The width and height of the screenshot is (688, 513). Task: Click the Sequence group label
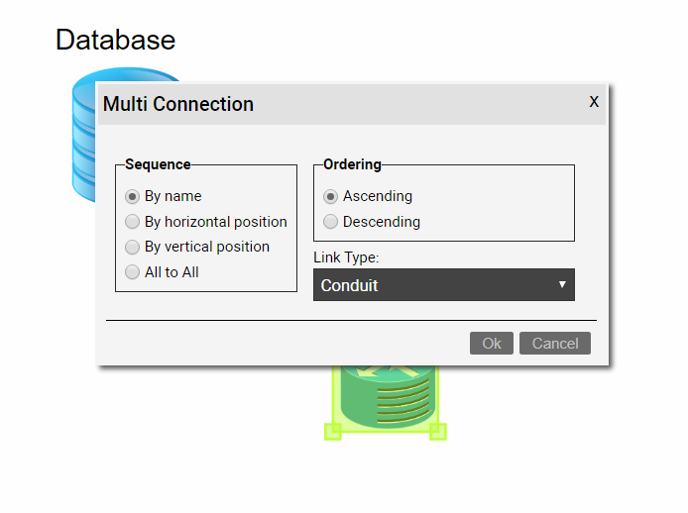[x=158, y=164]
